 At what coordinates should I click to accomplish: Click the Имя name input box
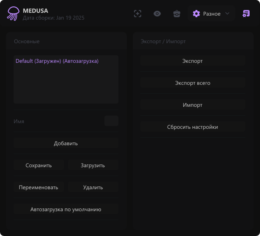[x=111, y=121]
